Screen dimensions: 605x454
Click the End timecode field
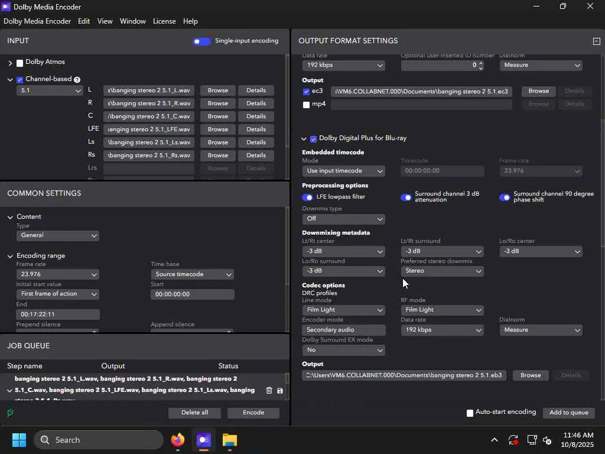coord(58,314)
